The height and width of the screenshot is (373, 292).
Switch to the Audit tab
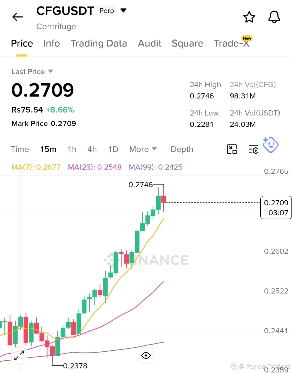click(150, 43)
